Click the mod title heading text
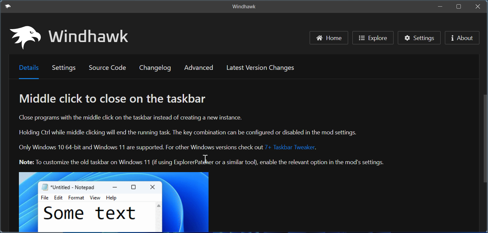488x233 pixels. tap(112, 98)
